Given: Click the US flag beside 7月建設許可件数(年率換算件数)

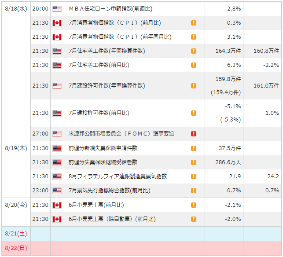Looking at the screenshot, I should pyautogui.click(x=57, y=86).
